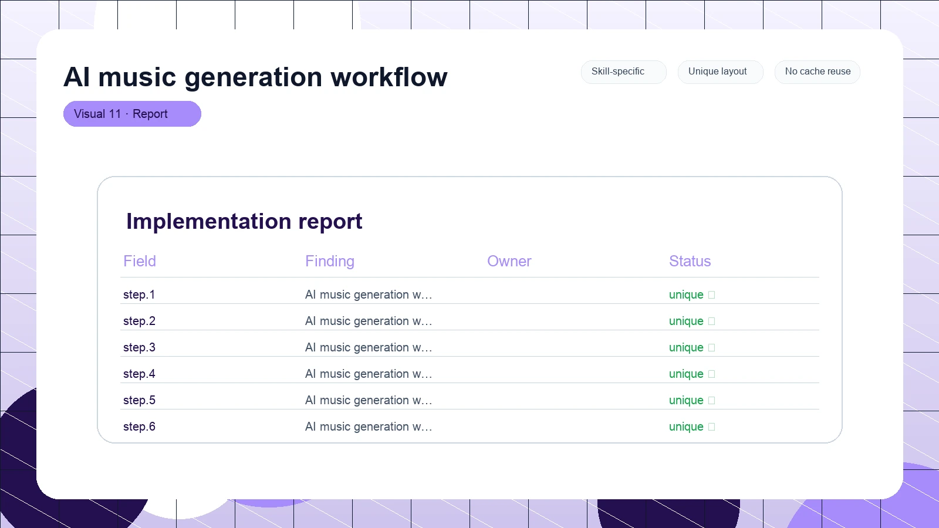
Task: Select the step.1 field cell
Action: [139, 295]
